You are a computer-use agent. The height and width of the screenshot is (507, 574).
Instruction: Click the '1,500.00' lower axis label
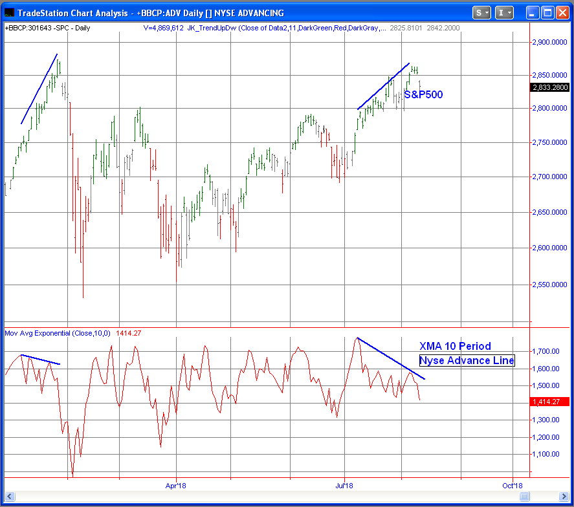pos(546,385)
